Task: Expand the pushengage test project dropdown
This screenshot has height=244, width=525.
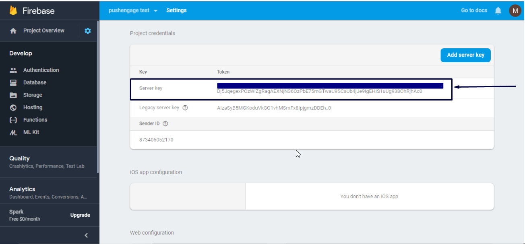Action: coord(133,10)
